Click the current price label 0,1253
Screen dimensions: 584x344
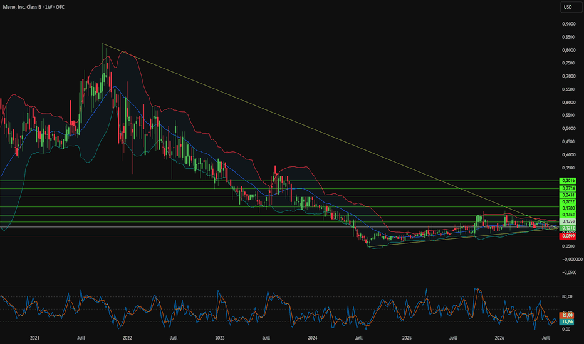click(568, 221)
